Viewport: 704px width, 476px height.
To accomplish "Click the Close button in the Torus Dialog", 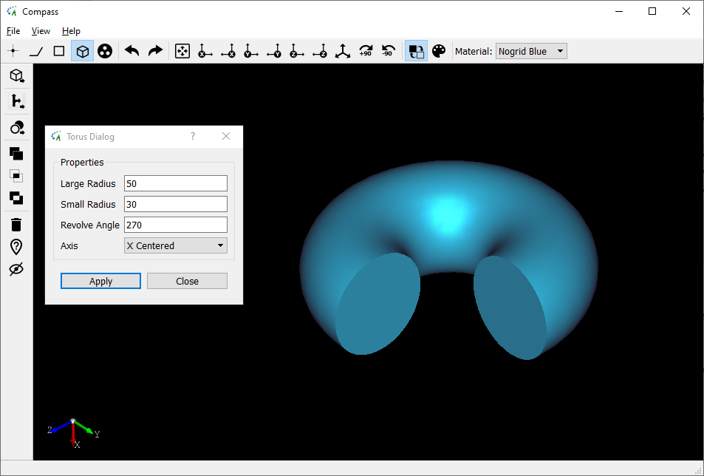I will [187, 281].
